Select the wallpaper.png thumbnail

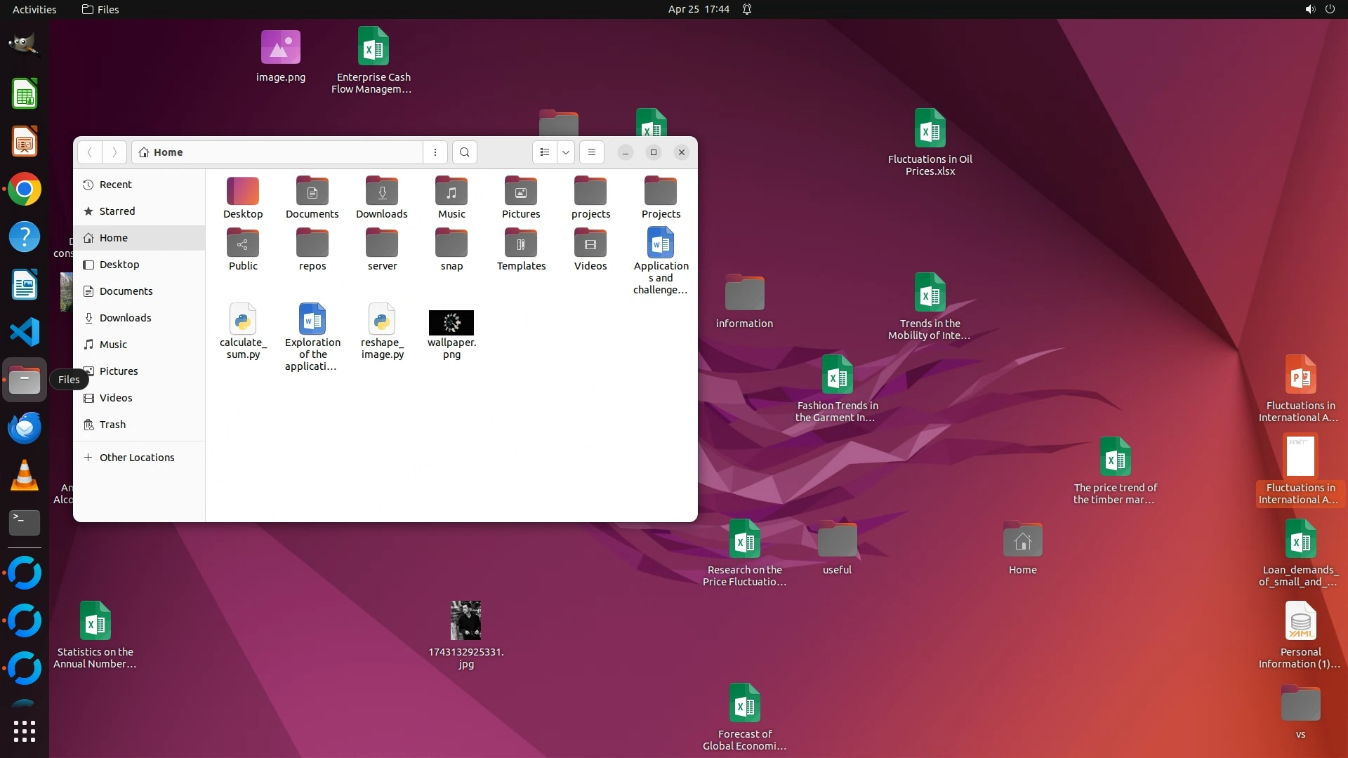[451, 323]
